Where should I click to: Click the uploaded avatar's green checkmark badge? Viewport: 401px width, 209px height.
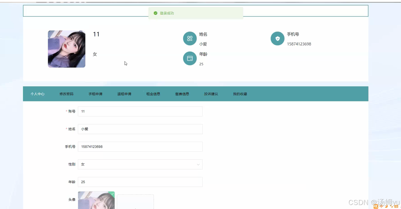[x=112, y=194]
